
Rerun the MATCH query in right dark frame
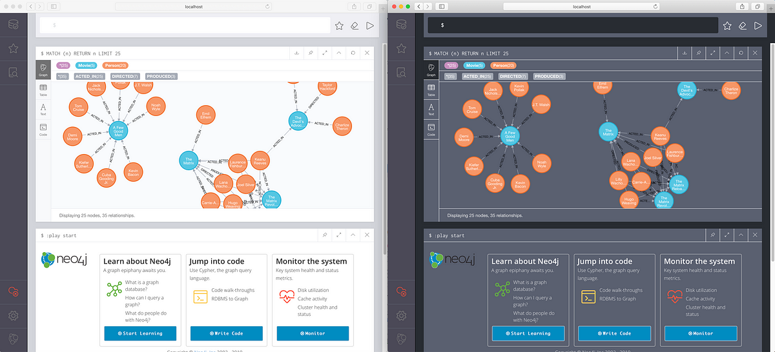(x=741, y=53)
